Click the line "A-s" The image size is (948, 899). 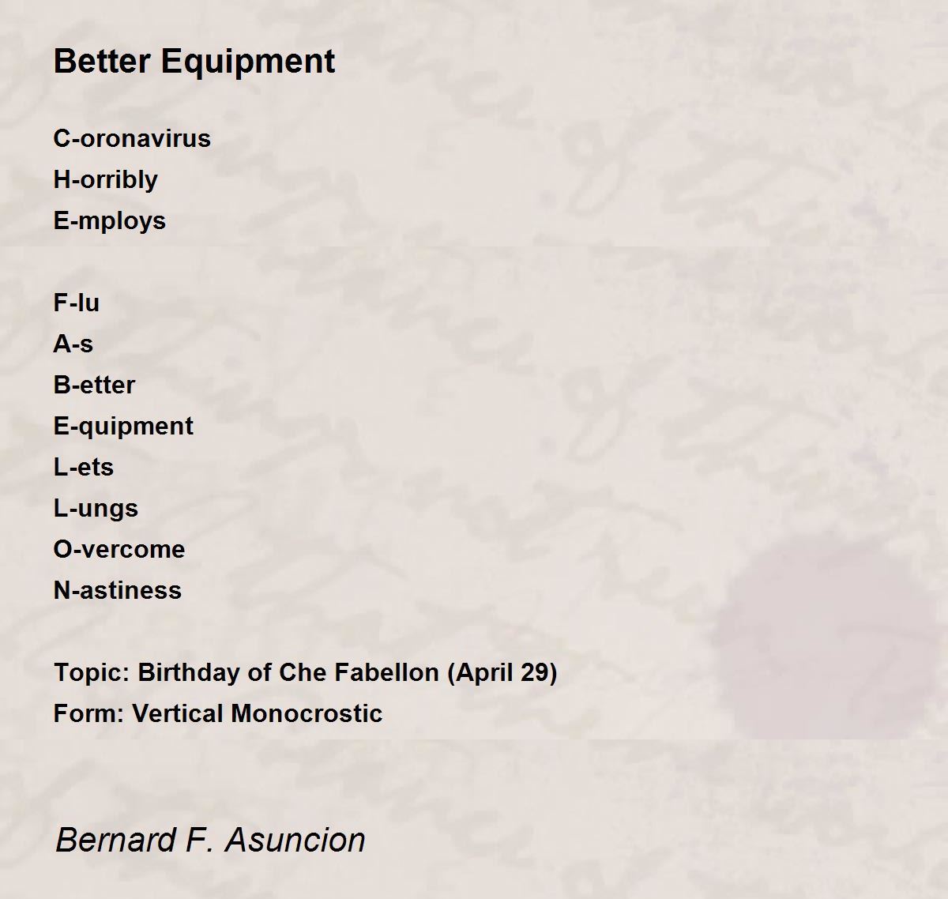click(73, 344)
